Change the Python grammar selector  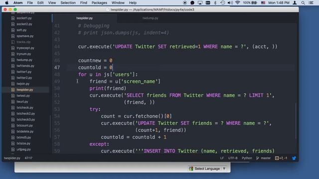pyautogui.click(x=247, y=158)
